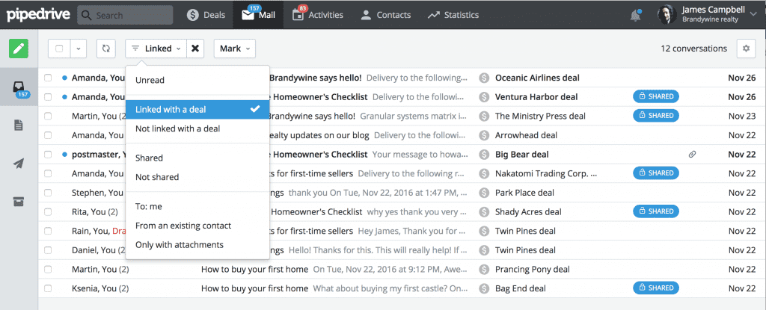Viewport: 766px width, 310px height.
Task: Click the green compose email pencil button
Action: [x=19, y=49]
